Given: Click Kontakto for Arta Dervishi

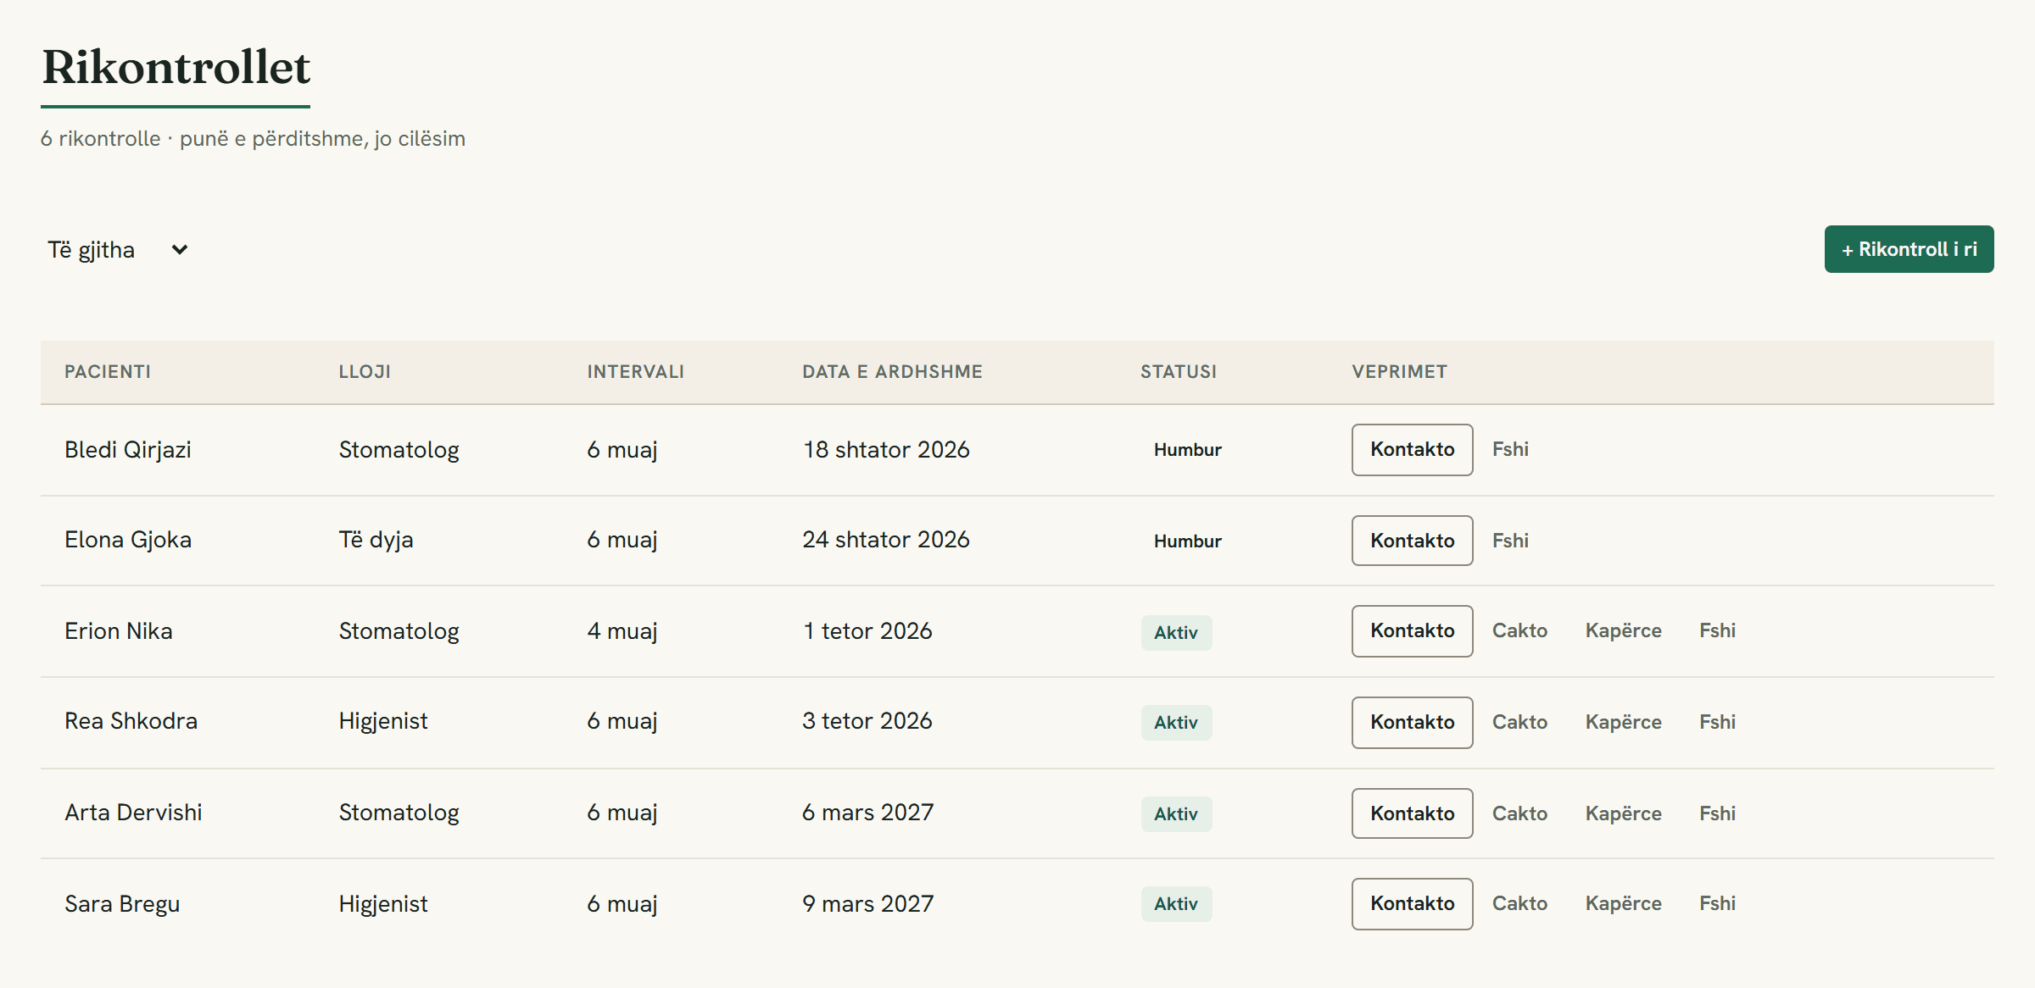Looking at the screenshot, I should (1412, 813).
